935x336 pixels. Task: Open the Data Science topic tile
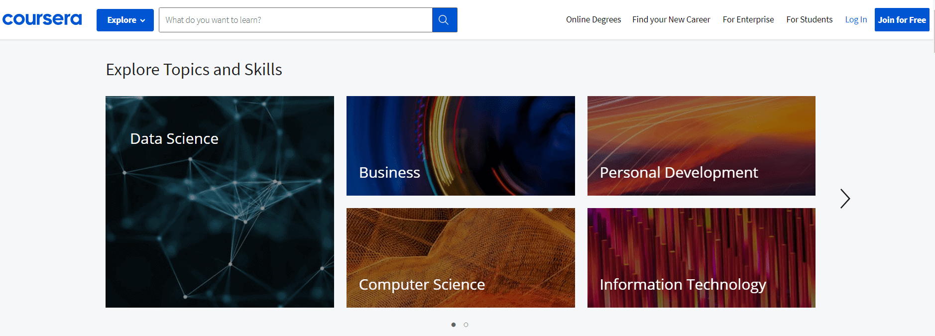pos(220,202)
